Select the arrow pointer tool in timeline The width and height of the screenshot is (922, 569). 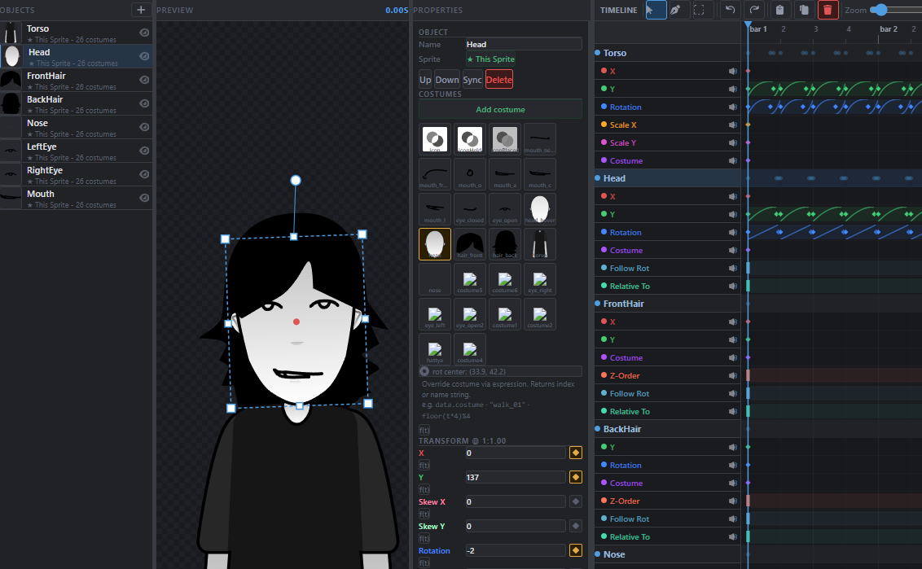655,10
